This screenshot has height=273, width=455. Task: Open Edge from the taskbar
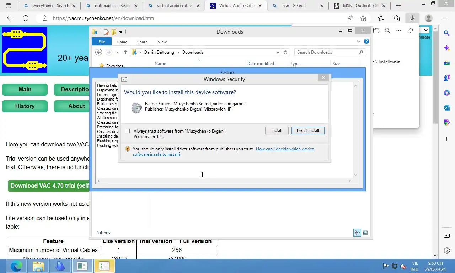[x=16, y=266]
